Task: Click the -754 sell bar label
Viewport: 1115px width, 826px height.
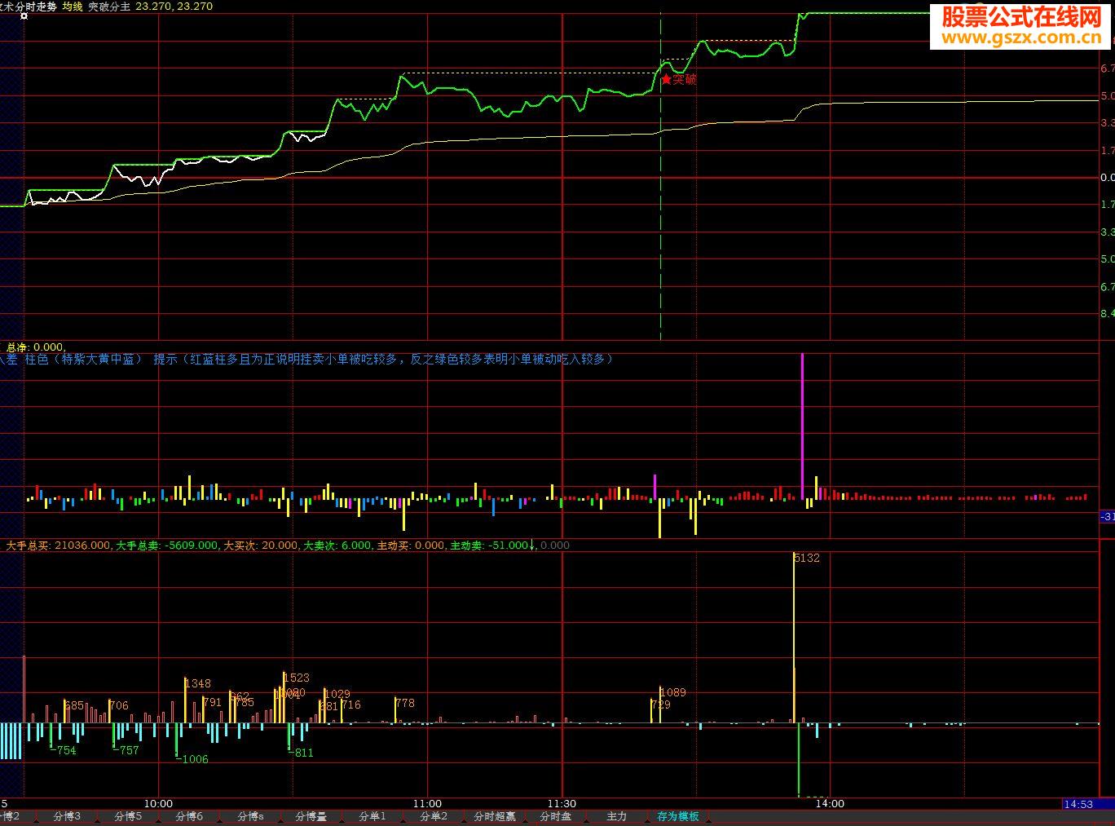Action: [x=63, y=750]
